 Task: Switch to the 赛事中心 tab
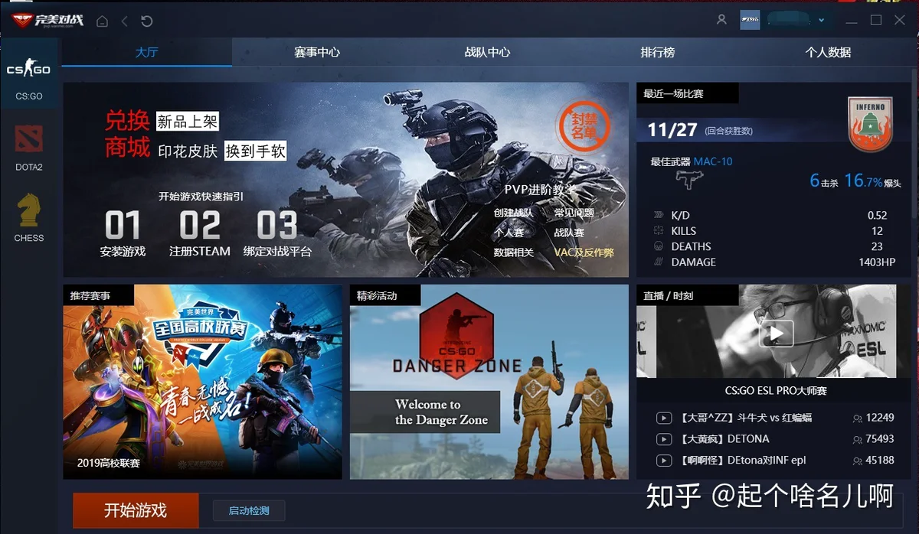[317, 52]
